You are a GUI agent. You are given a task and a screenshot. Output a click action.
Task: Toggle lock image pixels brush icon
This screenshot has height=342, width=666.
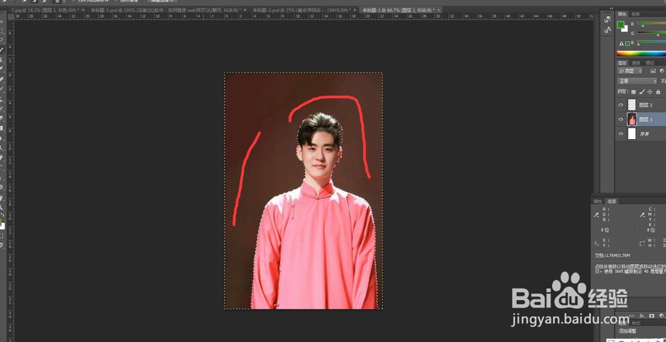(642, 92)
